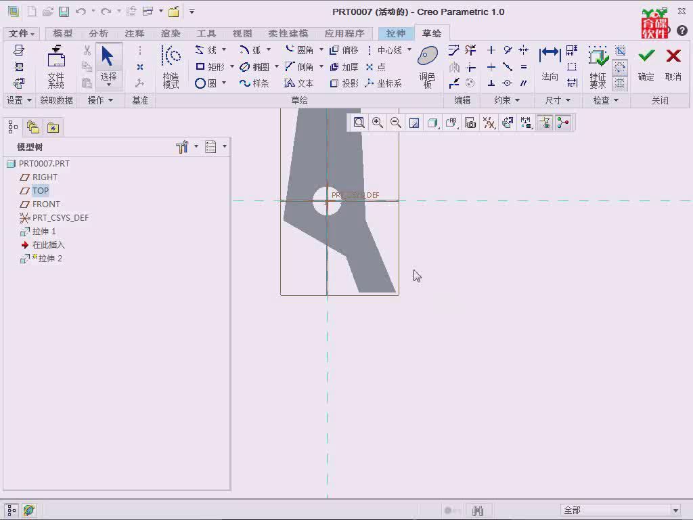Click the File System (文件系统) icon
Image resolution: width=693 pixels, height=520 pixels.
(x=56, y=66)
